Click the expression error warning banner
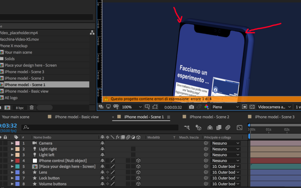Viewport: 301px width, 188px height. (202, 99)
